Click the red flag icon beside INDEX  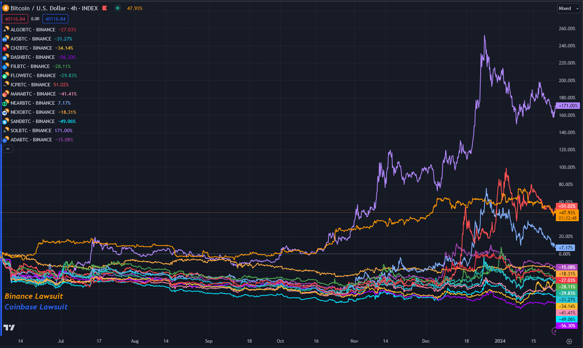pyautogui.click(x=105, y=8)
